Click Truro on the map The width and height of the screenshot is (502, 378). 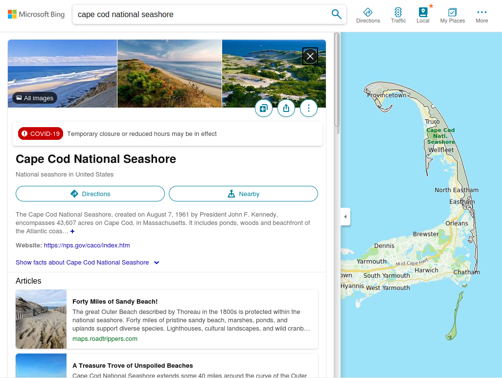click(x=432, y=122)
